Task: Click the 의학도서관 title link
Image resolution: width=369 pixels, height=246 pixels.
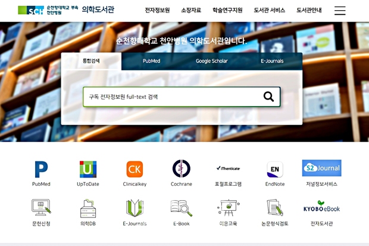Action: click(x=98, y=10)
